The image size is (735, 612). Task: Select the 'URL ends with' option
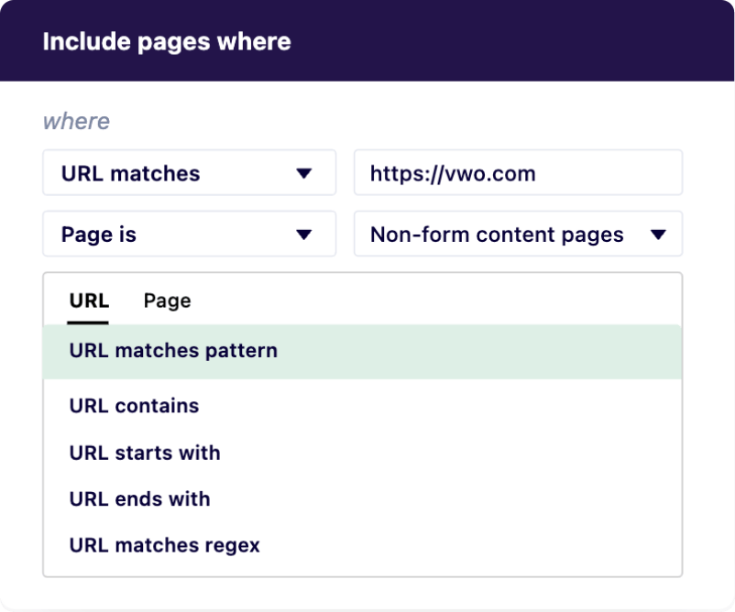click(139, 499)
